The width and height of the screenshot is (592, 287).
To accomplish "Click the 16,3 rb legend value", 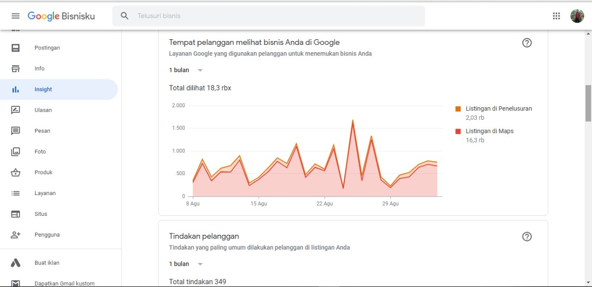I will coord(475,140).
